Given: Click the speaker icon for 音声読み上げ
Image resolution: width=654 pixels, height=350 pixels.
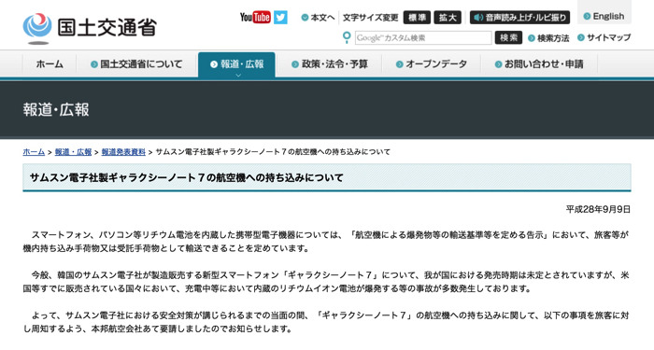Looking at the screenshot, I should 478,18.
